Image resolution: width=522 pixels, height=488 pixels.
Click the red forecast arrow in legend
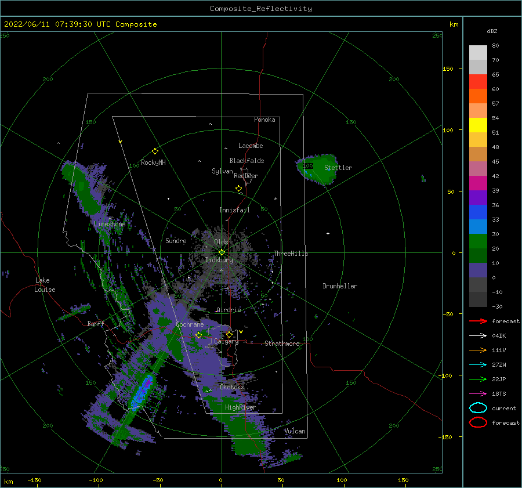coord(478,321)
